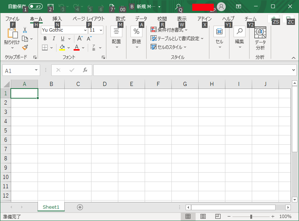Switch to the Data (データ) tab

coord(141,19)
